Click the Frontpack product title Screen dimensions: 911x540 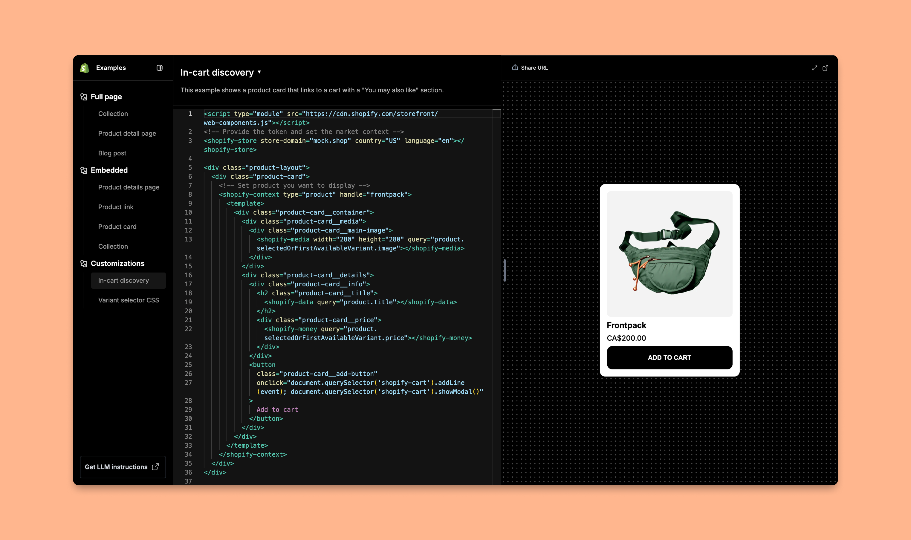pos(626,325)
